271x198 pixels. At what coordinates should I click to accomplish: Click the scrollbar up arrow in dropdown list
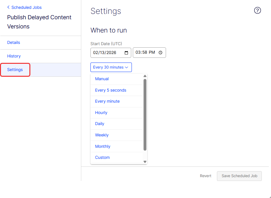click(x=145, y=76)
